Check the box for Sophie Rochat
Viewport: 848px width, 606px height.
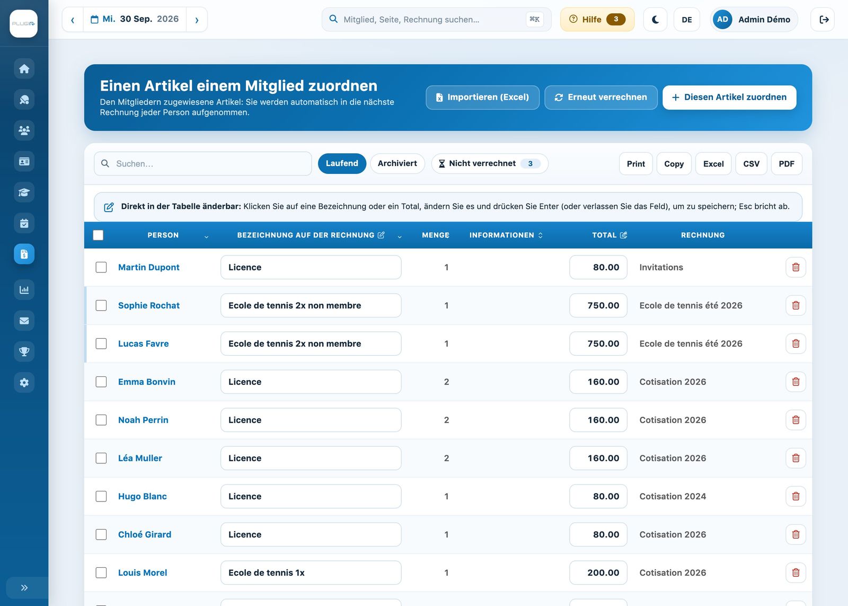point(101,305)
